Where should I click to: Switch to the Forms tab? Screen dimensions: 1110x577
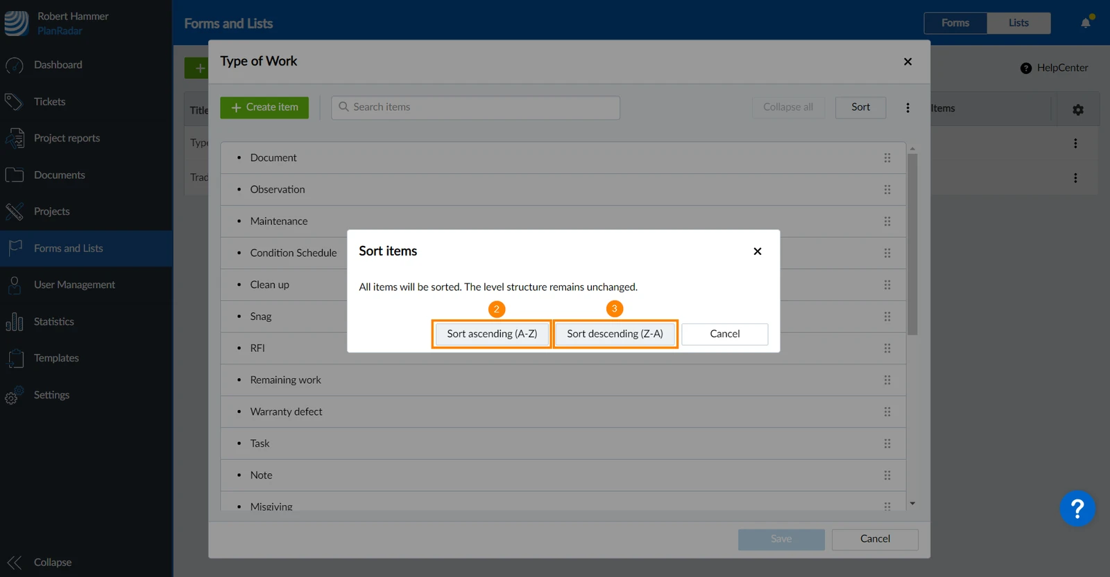coord(955,23)
